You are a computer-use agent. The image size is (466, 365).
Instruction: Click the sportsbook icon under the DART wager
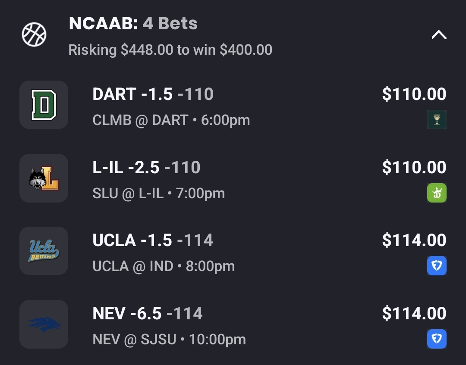click(437, 120)
